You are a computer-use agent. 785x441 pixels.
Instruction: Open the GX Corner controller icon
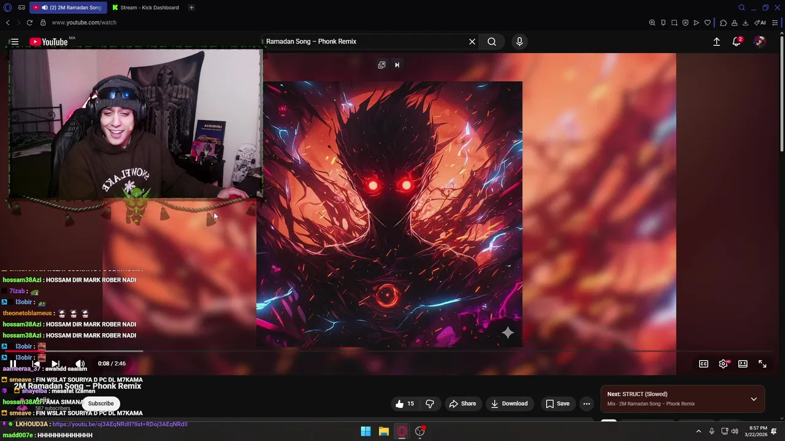[21, 7]
